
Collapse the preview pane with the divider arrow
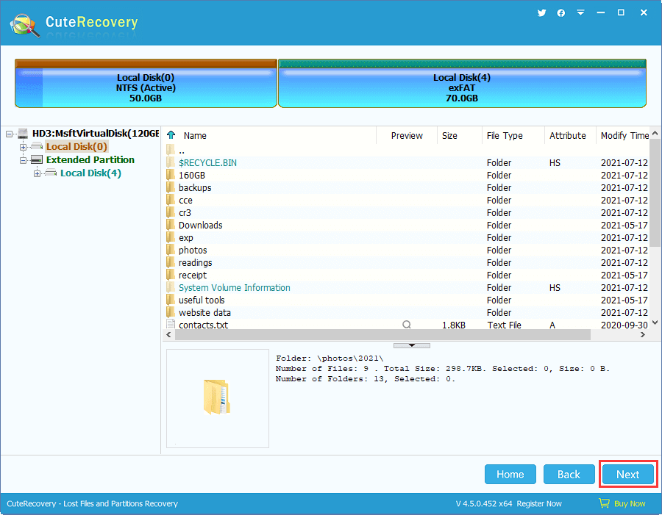coord(412,345)
